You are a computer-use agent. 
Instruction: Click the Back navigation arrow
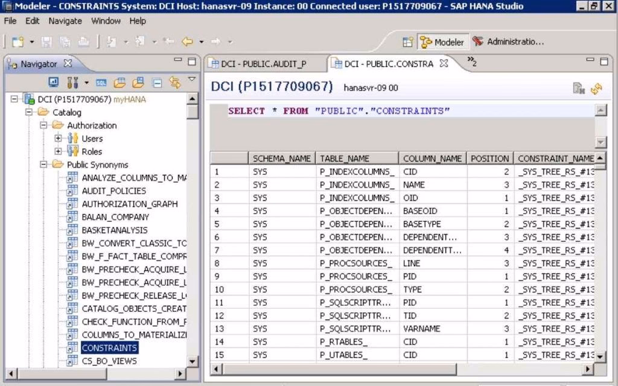tap(187, 42)
